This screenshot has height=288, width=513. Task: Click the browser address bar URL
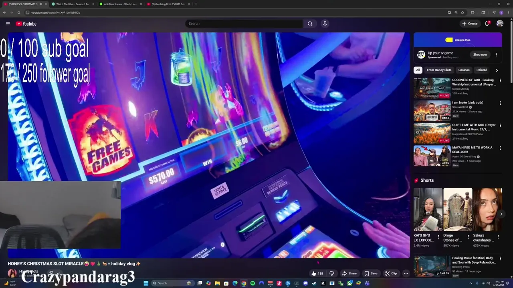click(x=56, y=12)
